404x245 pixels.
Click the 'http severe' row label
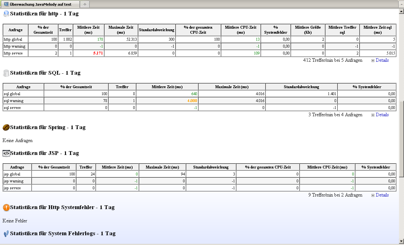click(x=13, y=53)
